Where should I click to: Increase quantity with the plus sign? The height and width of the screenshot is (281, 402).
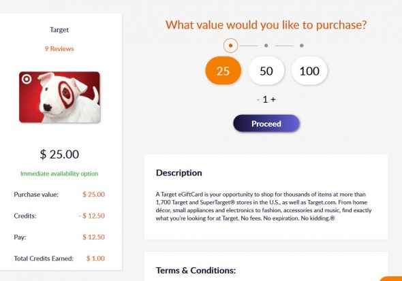point(273,99)
